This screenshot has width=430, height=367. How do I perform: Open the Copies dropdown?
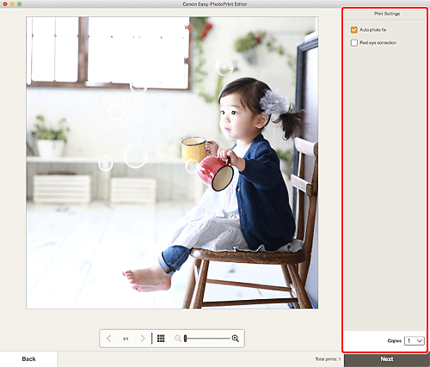415,340
